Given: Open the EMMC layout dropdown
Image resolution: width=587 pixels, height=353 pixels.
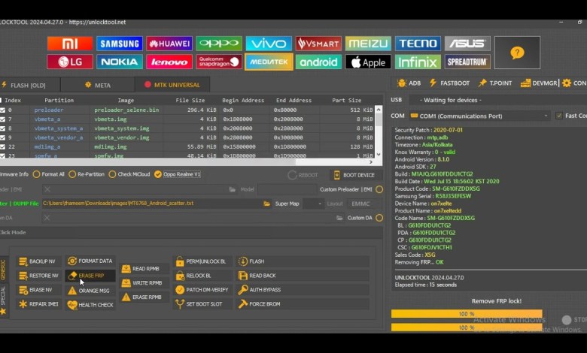Looking at the screenshot, I should pyautogui.click(x=365, y=204).
